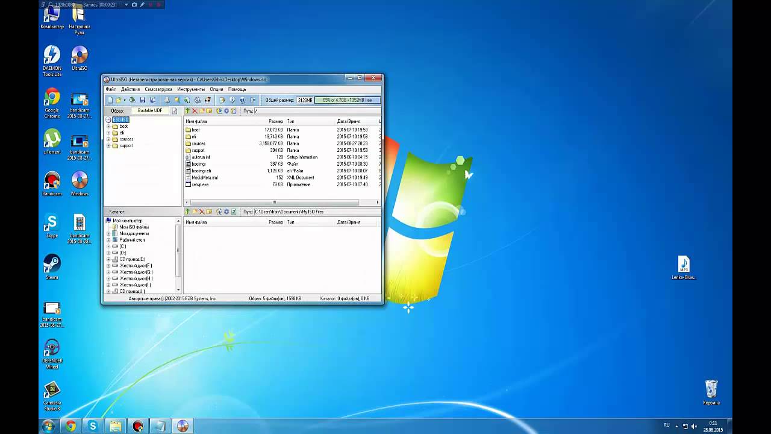Screen dimensions: 771x434
Task: Select the (D:) drive in catalog tree
Action: pos(123,253)
